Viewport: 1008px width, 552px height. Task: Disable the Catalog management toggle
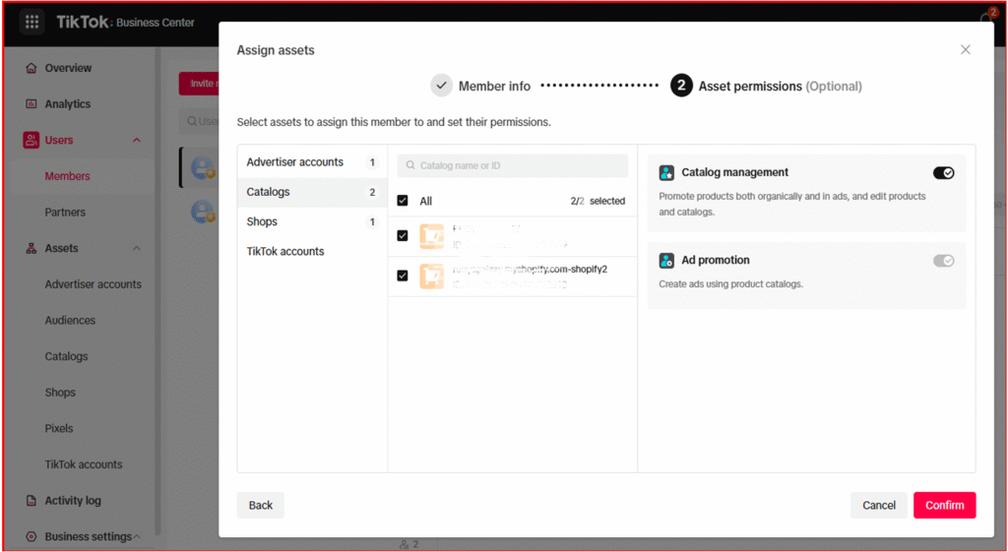click(943, 173)
